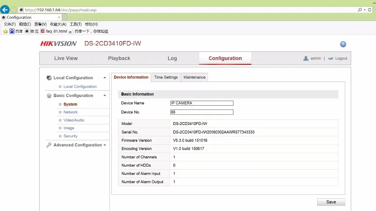
Task: Click the Basic Information section header
Action: coord(228,94)
